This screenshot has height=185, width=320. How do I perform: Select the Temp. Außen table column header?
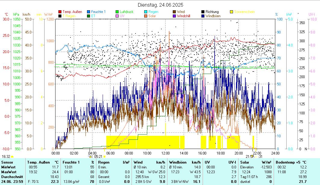tap(38, 162)
